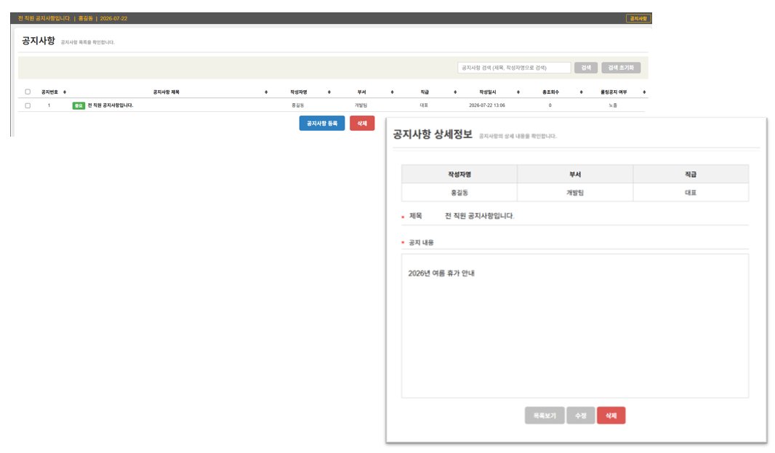Sort by 직급 column arrows
This screenshot has width=775, height=453.
click(455, 92)
